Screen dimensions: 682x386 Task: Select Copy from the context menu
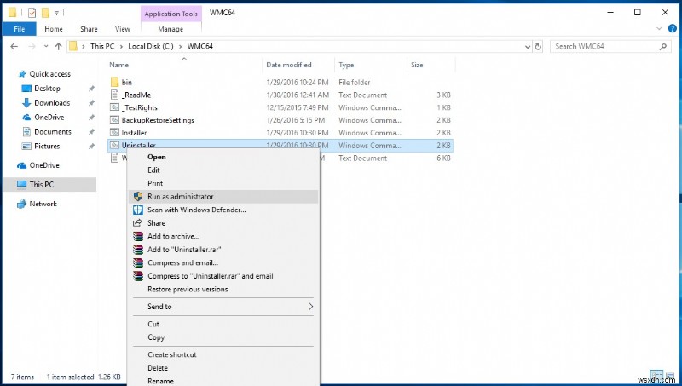[x=223, y=337]
